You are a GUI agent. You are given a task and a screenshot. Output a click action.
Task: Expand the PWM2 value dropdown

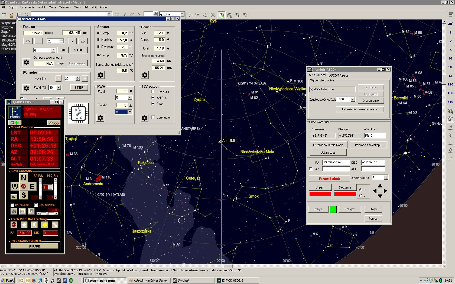(130, 112)
